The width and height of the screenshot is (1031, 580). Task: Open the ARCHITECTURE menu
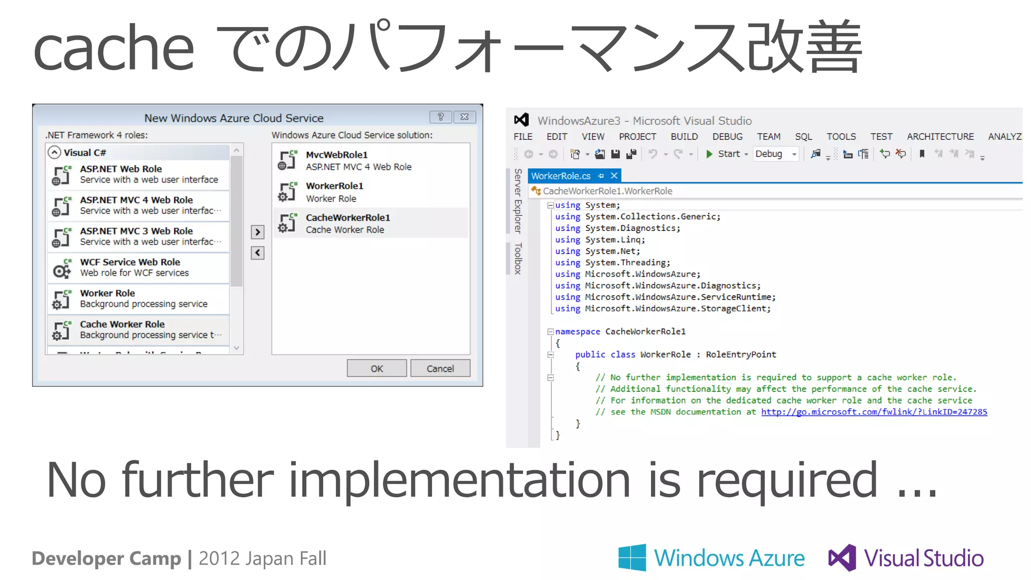(x=940, y=137)
